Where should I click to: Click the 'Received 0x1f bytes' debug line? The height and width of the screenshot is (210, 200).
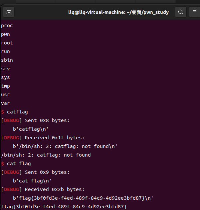tap(43, 138)
